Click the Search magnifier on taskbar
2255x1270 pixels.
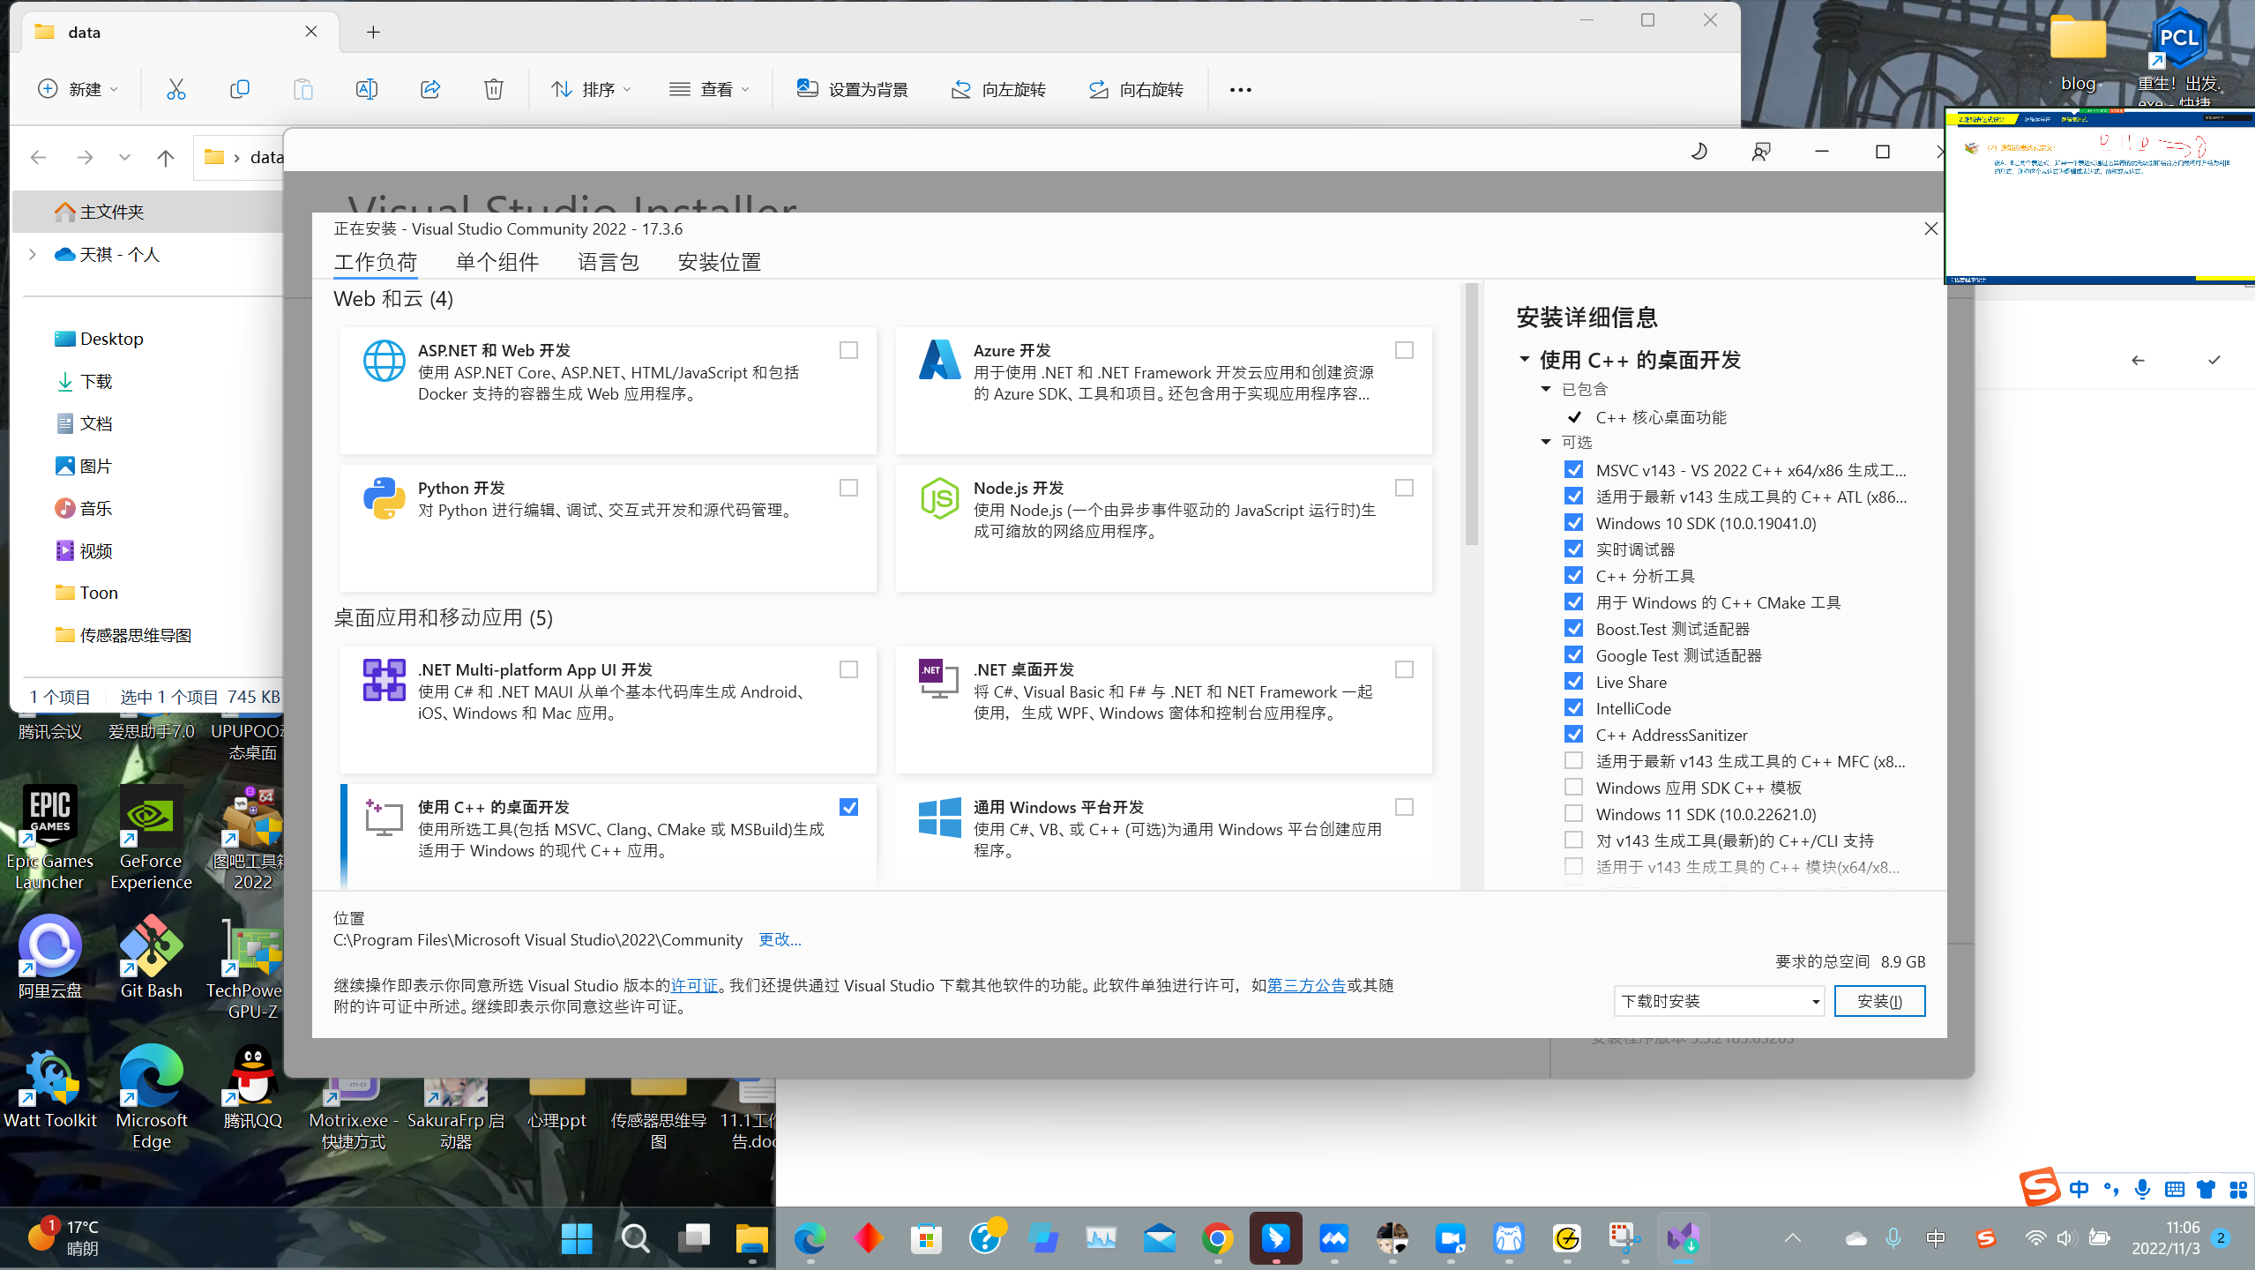click(635, 1239)
